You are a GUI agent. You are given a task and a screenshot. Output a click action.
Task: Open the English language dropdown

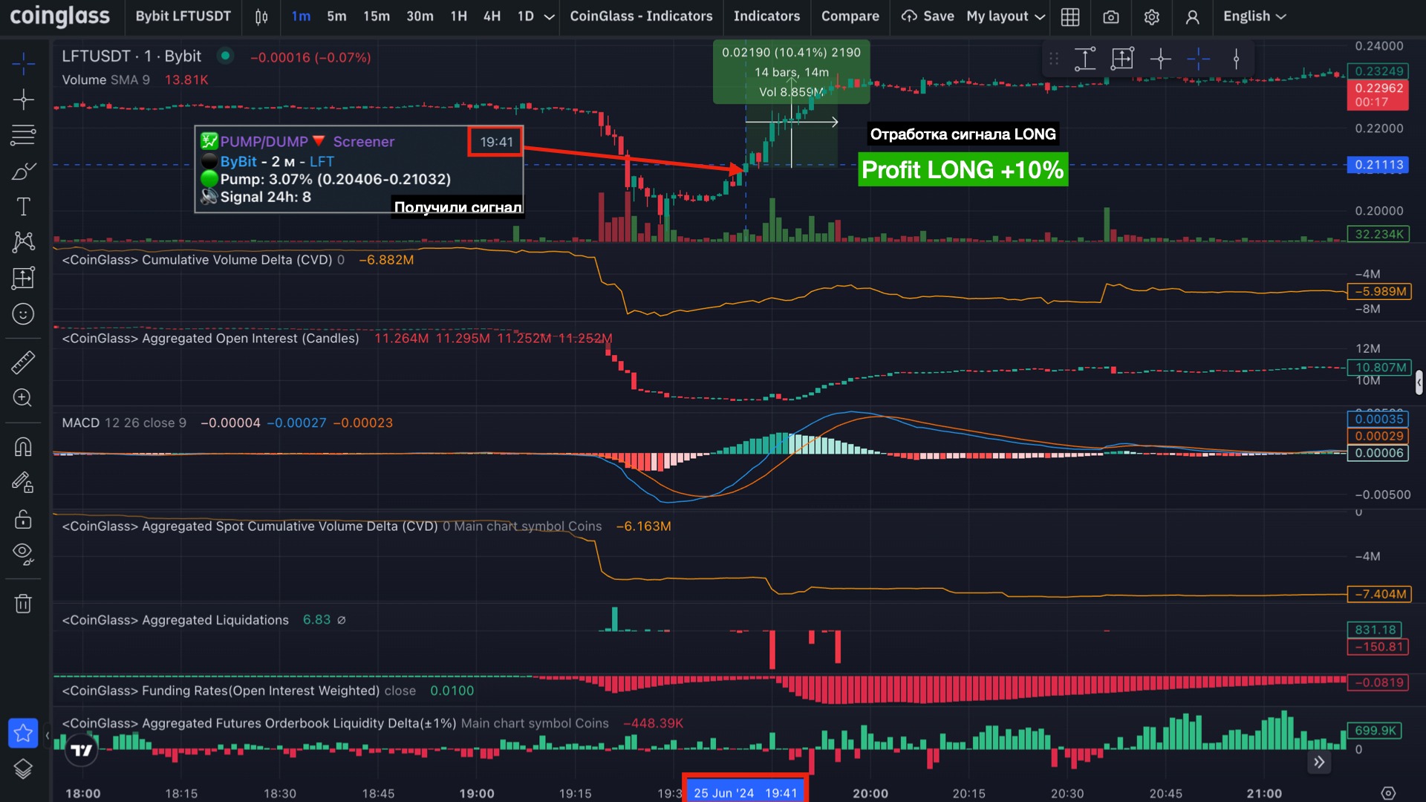1254,16
